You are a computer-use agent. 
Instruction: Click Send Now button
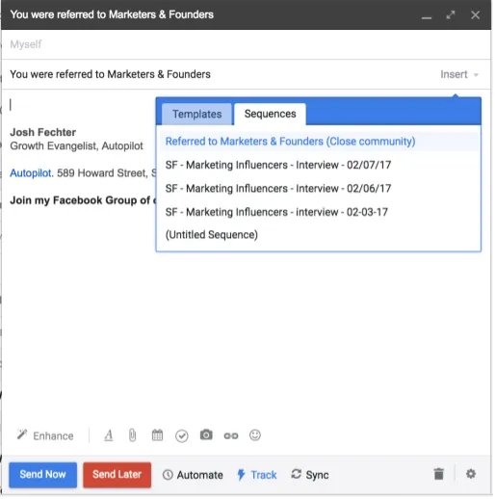pos(42,475)
